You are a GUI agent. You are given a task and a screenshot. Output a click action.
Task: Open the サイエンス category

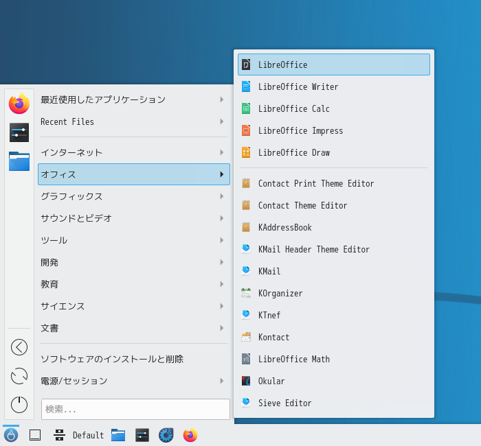pyautogui.click(x=134, y=306)
